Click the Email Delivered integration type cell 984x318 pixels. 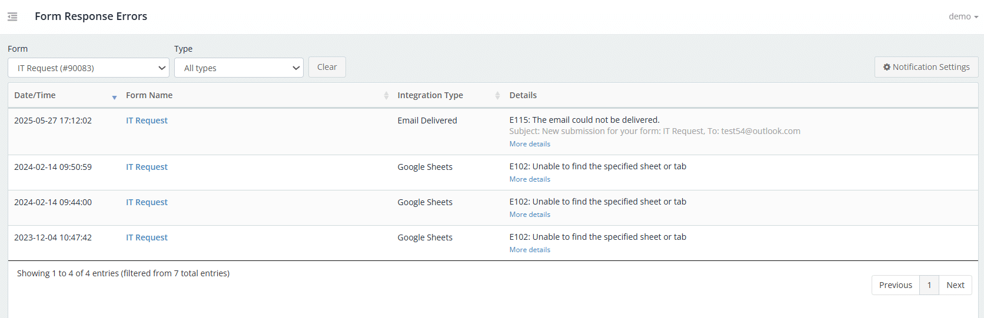(427, 120)
